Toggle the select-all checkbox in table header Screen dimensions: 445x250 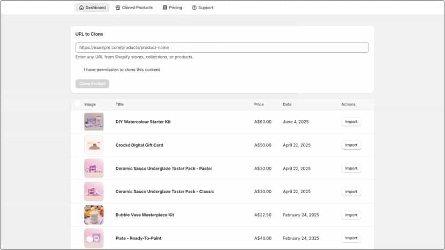coord(77,104)
